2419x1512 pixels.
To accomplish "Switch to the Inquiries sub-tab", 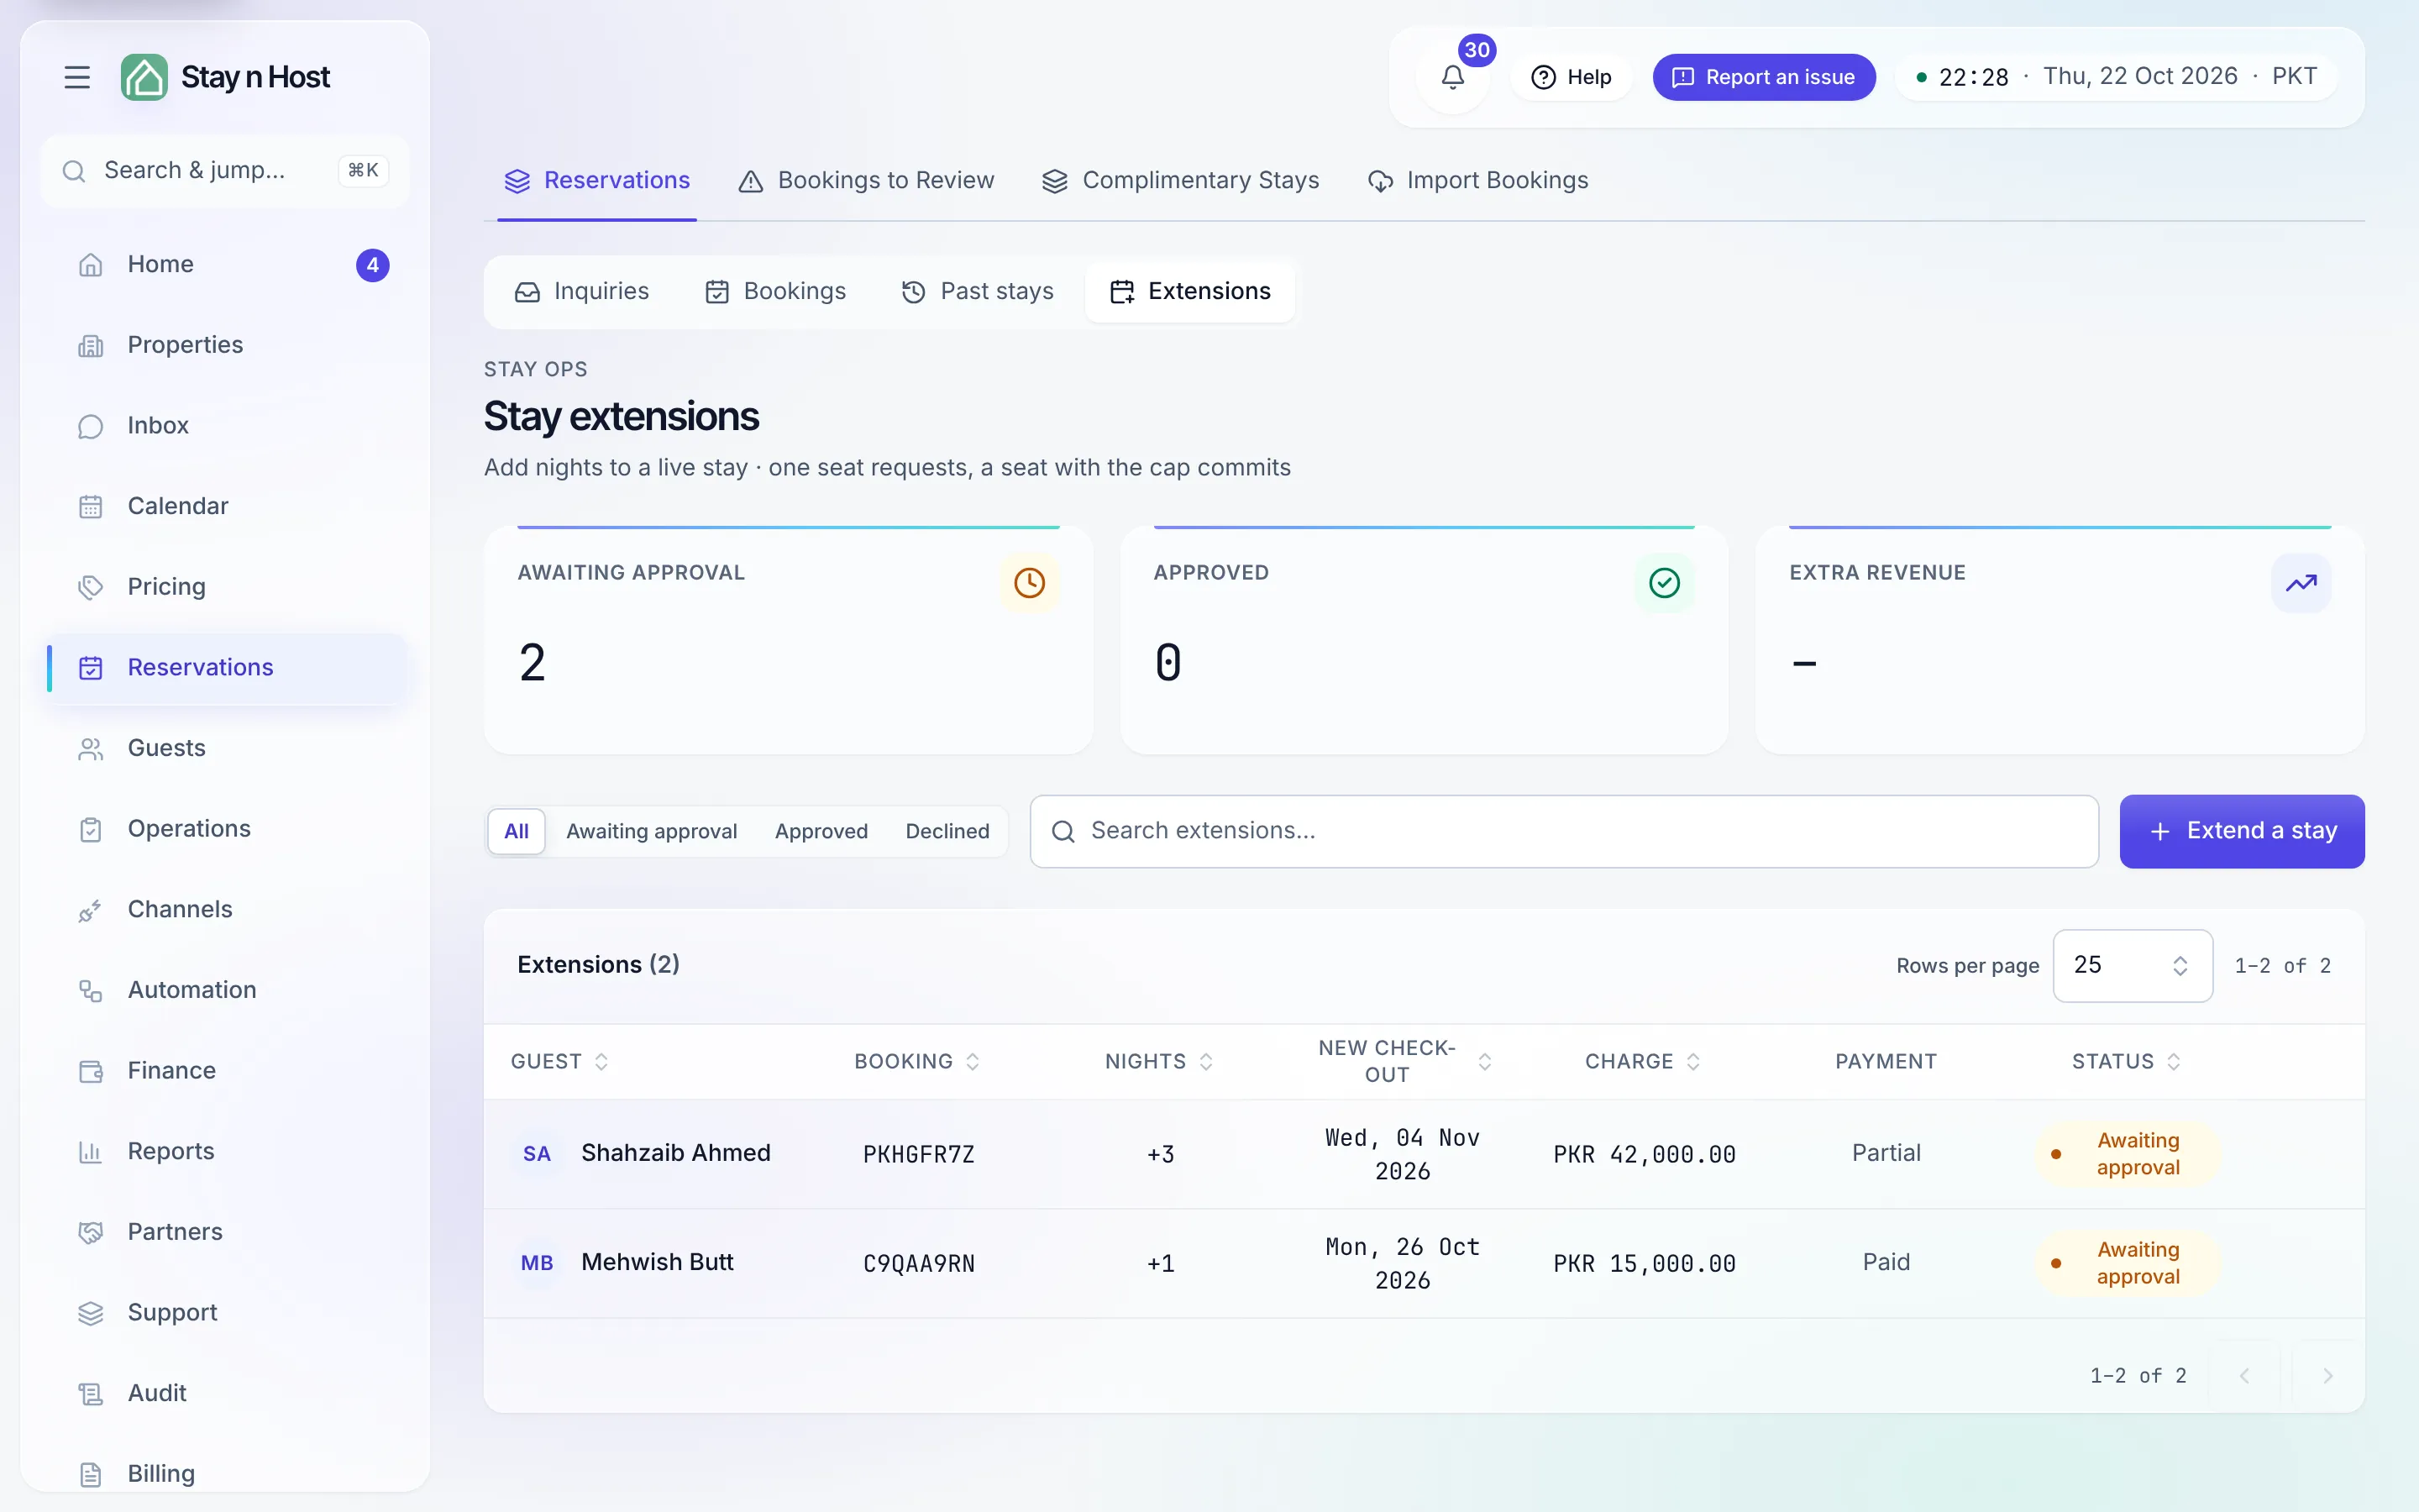I will coord(582,292).
